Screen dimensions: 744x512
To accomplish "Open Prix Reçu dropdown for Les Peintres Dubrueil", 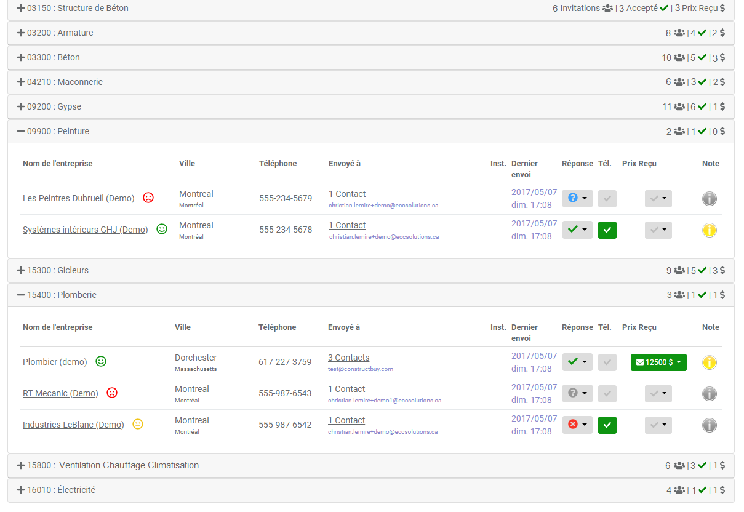I will pos(658,199).
